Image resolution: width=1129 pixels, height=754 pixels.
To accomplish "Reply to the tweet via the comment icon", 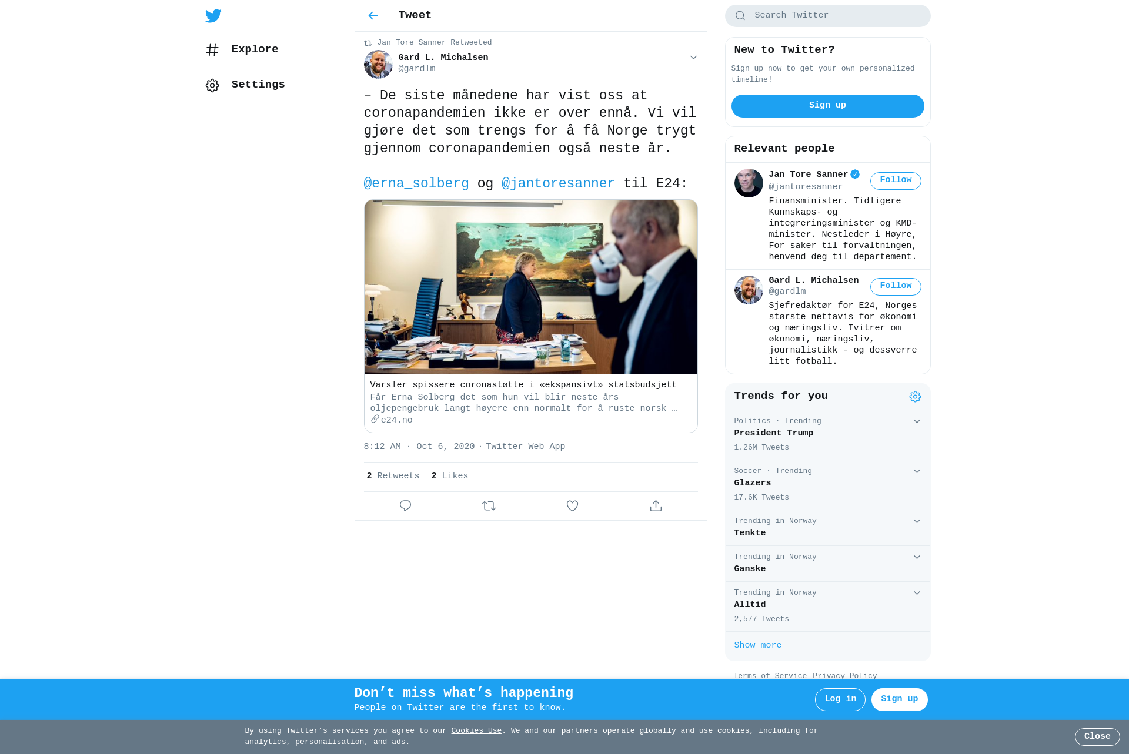I will pos(405,506).
